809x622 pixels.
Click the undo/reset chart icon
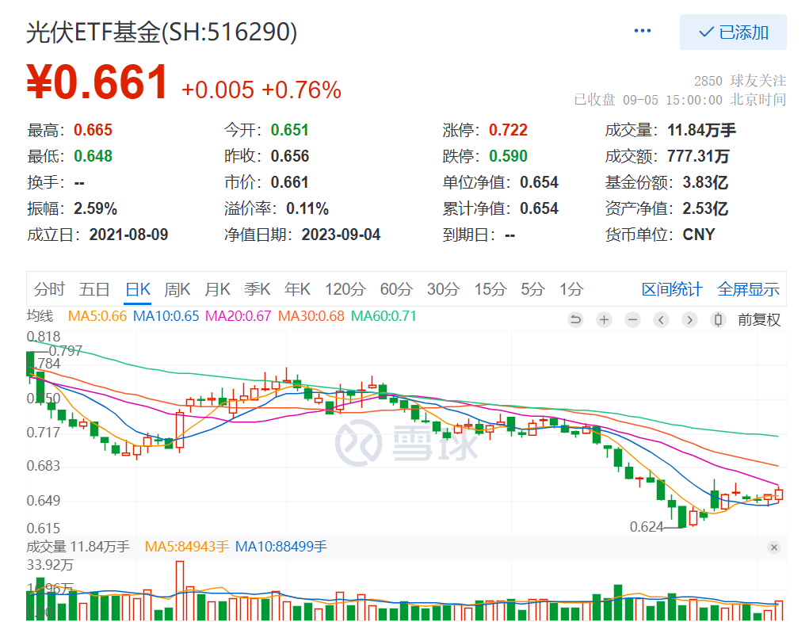[576, 319]
